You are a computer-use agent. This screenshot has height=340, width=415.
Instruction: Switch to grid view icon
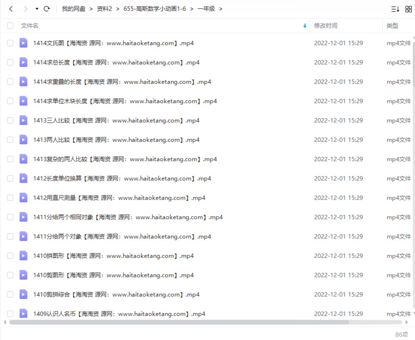point(409,9)
